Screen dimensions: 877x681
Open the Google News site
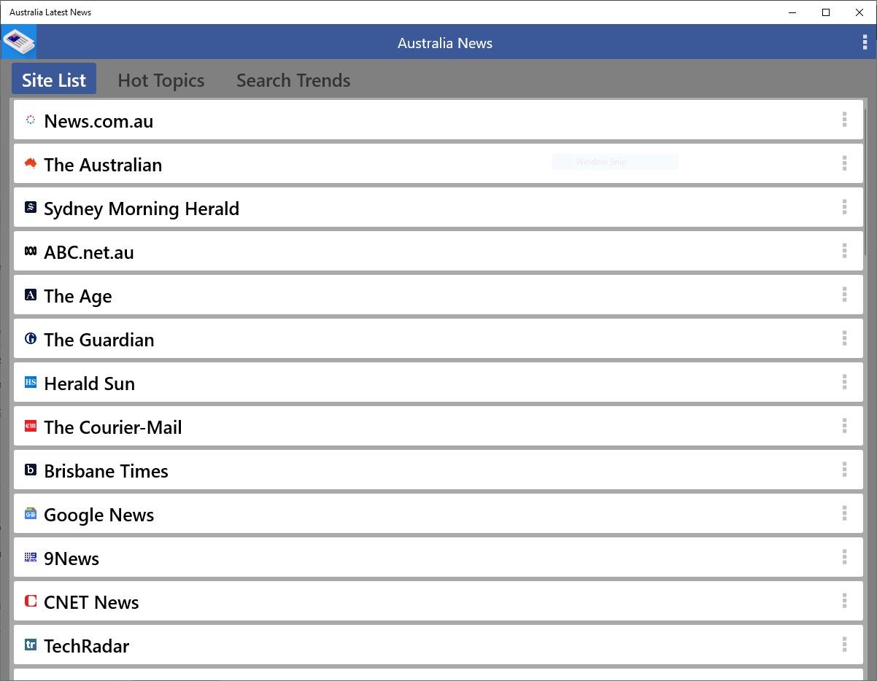(438, 513)
